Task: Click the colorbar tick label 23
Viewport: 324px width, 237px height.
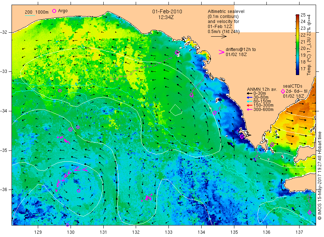Action: pos(303,28)
